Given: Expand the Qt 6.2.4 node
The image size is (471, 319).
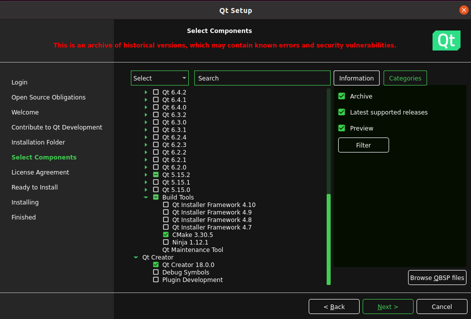Looking at the screenshot, I should 146,137.
